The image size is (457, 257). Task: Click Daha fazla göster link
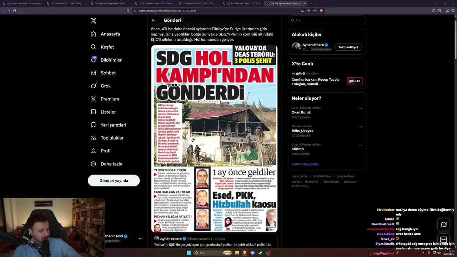point(305,164)
